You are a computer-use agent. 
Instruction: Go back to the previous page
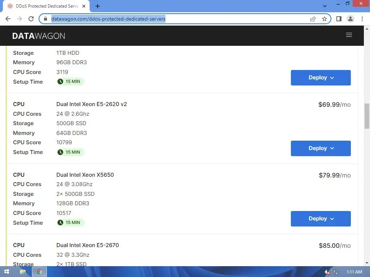[8, 19]
